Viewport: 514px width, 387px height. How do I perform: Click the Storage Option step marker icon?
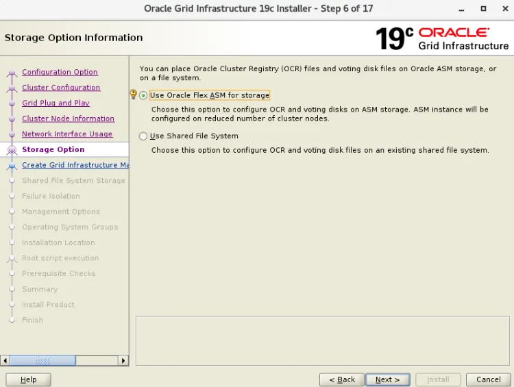coord(12,150)
